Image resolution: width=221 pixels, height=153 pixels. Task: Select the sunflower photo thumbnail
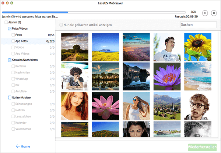point(198,47)
